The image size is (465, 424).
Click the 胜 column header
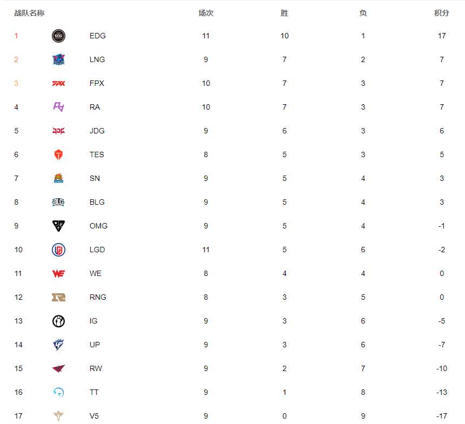(x=285, y=13)
